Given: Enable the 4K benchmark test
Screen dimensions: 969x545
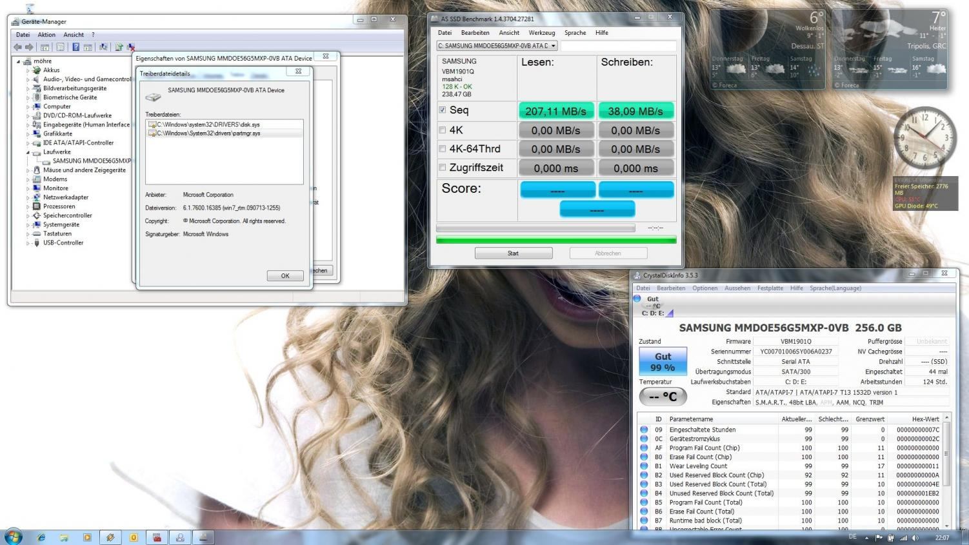Looking at the screenshot, I should tap(442, 130).
